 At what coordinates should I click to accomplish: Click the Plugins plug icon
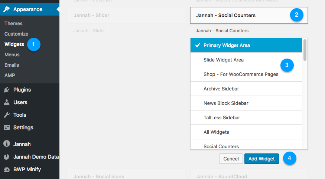tap(7, 90)
